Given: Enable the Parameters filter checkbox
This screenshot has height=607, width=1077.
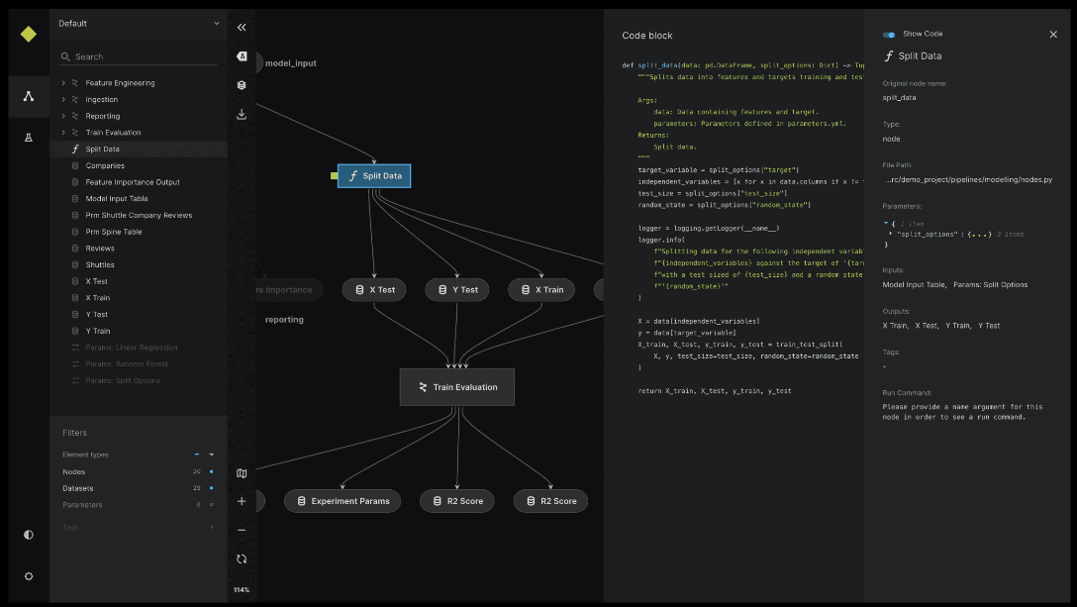Looking at the screenshot, I should [211, 505].
